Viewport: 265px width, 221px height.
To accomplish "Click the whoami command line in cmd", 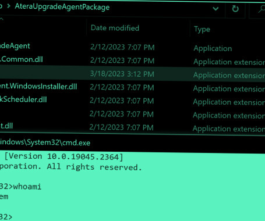I will tap(20, 187).
